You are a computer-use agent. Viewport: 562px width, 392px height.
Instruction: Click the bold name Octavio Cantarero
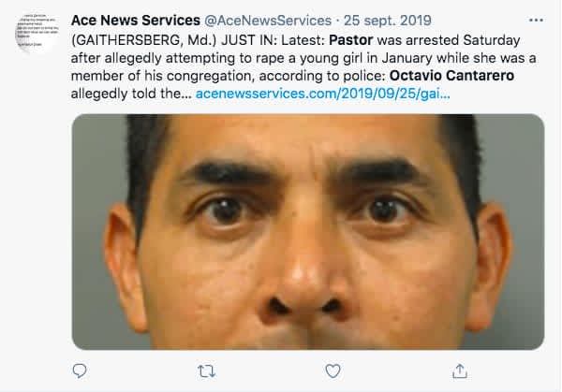[451, 76]
